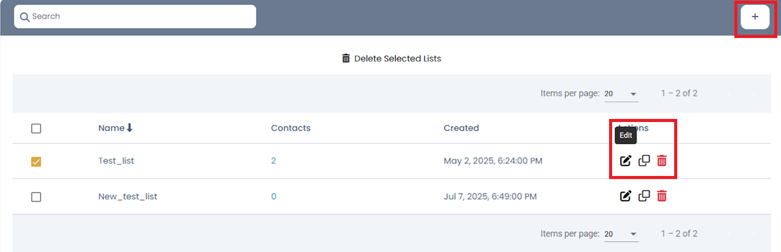The width and height of the screenshot is (781, 252).
Task: Toggle the select-all header checkbox
Action: pos(36,129)
